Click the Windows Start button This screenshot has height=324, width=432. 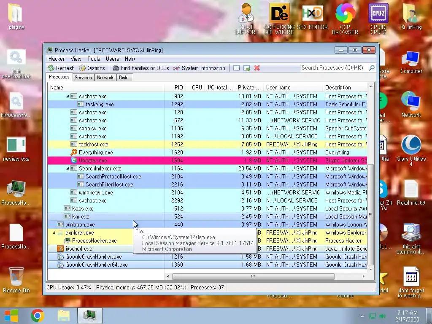[x=11, y=316]
